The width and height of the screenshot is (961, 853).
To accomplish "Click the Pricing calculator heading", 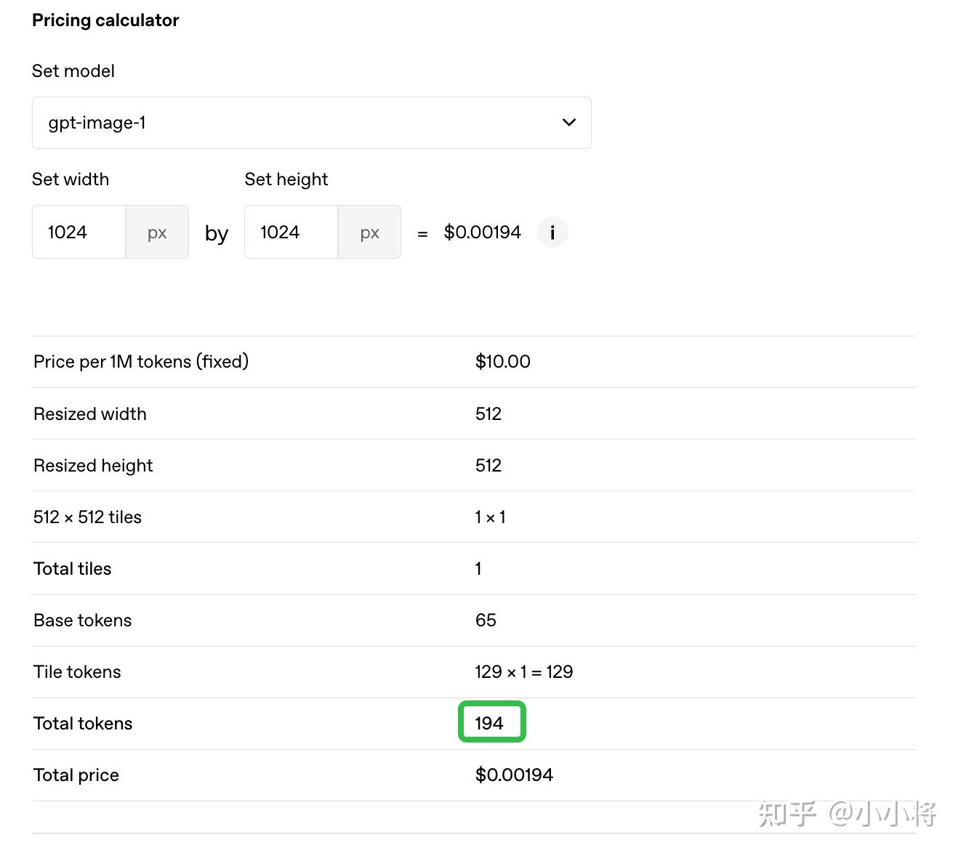I will click(105, 20).
